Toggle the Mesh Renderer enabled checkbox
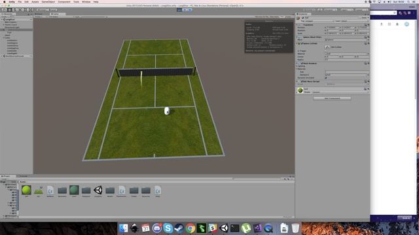419x235 pixels. click(x=302, y=63)
